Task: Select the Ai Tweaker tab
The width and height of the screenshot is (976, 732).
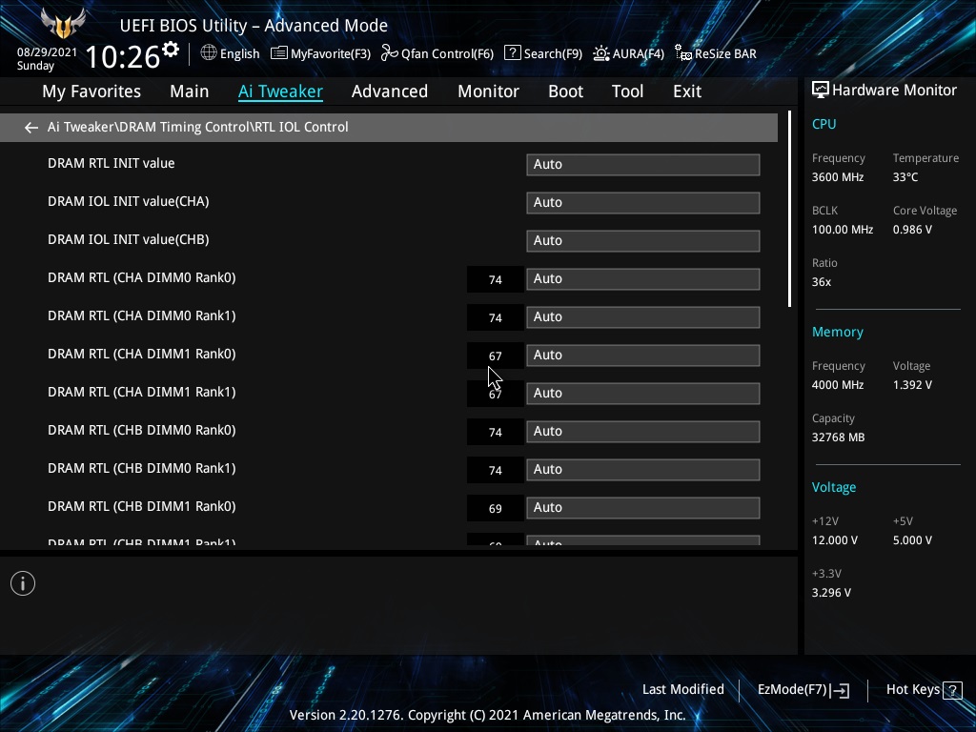Action: pos(280,91)
